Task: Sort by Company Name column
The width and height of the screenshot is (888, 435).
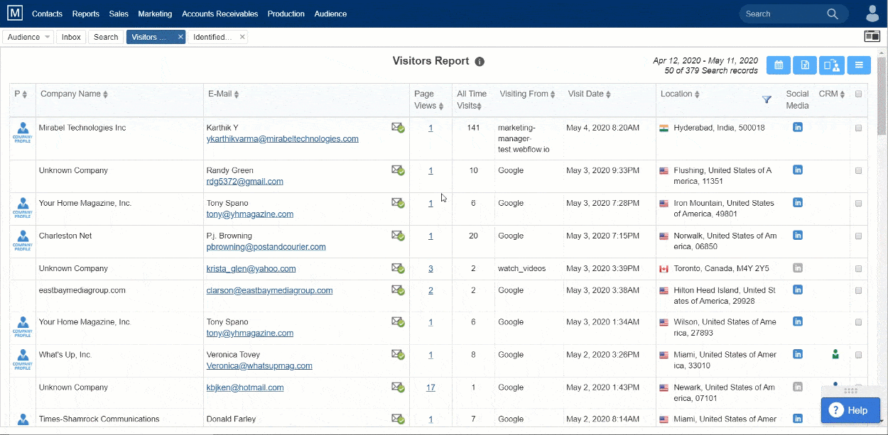Action: click(x=105, y=94)
